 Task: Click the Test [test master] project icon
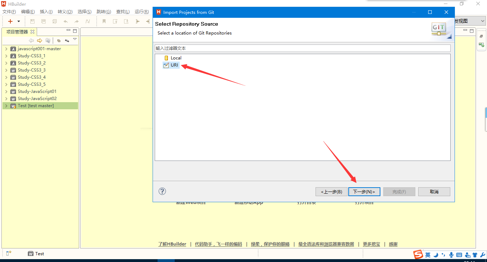[x=13, y=106]
